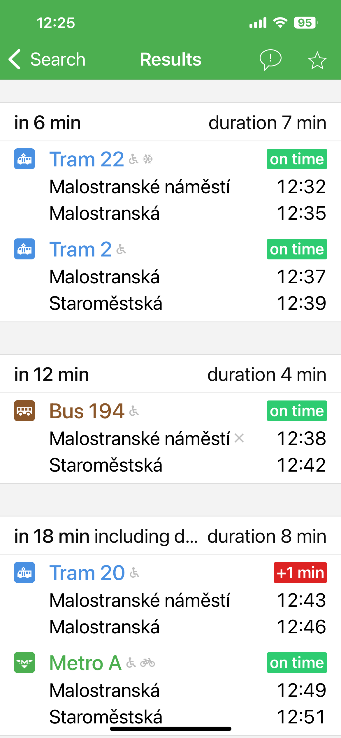The width and height of the screenshot is (341, 738).
Task: Tap the air conditioning snowflake on Tram 22
Action: [148, 159]
